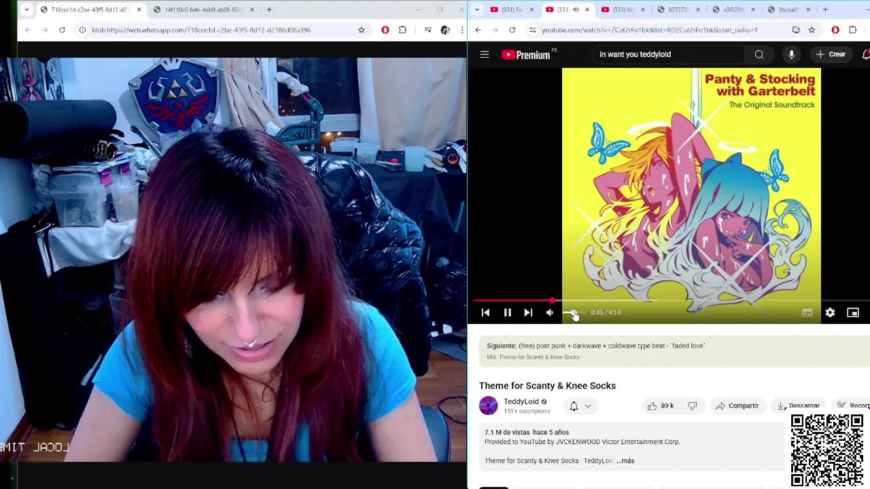Go back in the YouTube browser window
The height and width of the screenshot is (489, 870).
click(x=478, y=30)
